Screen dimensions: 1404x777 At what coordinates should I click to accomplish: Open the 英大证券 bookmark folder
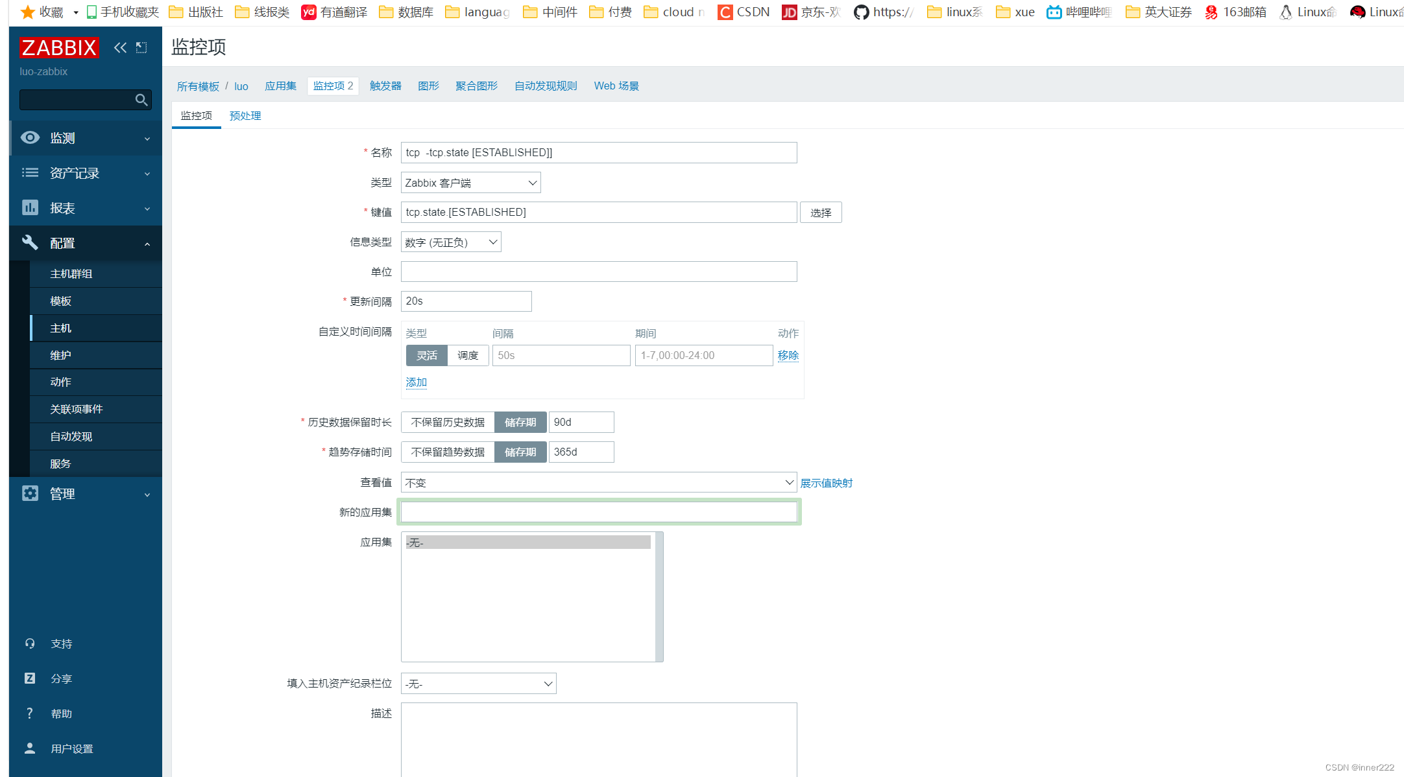click(1159, 12)
